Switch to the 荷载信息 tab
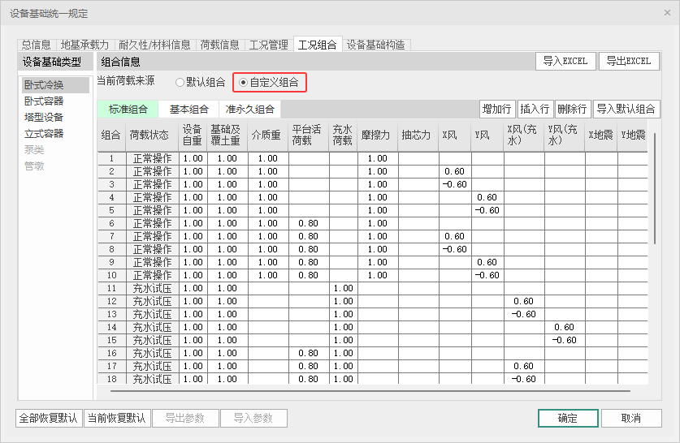This screenshot has width=680, height=443. coord(219,45)
